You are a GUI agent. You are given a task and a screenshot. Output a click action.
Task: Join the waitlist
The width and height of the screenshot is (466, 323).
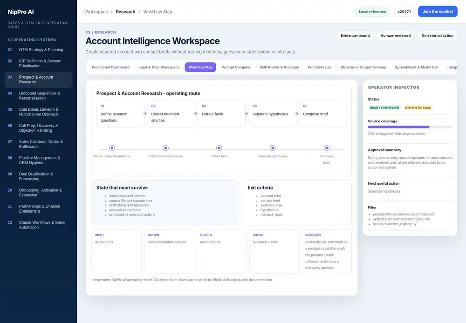pos(438,12)
